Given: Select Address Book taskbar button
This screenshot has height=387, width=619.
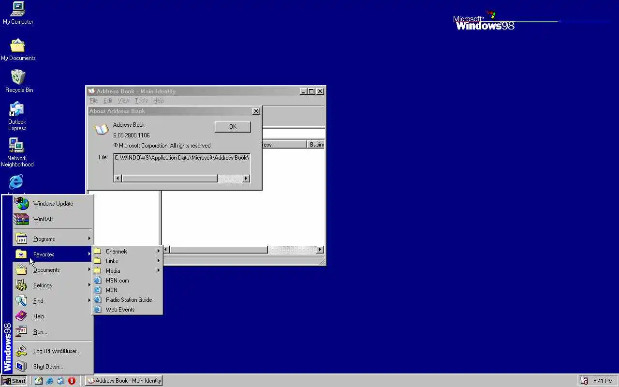Looking at the screenshot, I should 124,381.
